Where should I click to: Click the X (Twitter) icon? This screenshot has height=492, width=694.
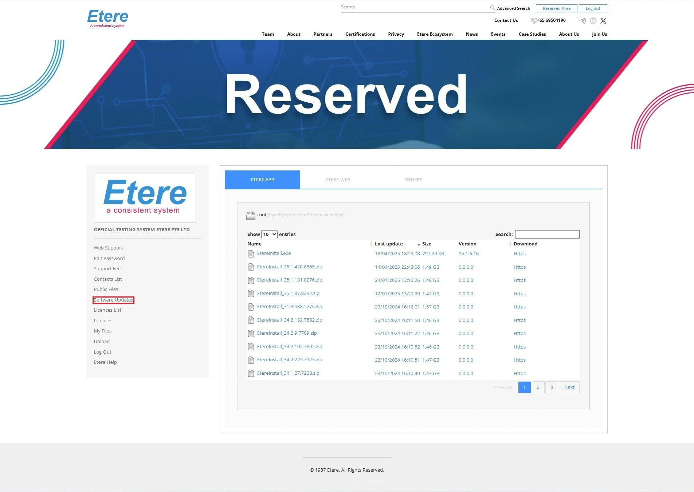(603, 21)
